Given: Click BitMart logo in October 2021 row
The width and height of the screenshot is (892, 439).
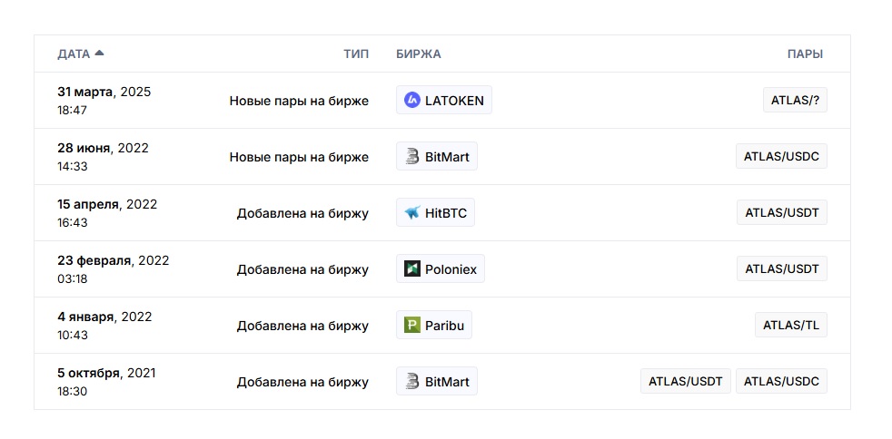Looking at the screenshot, I should tap(411, 381).
